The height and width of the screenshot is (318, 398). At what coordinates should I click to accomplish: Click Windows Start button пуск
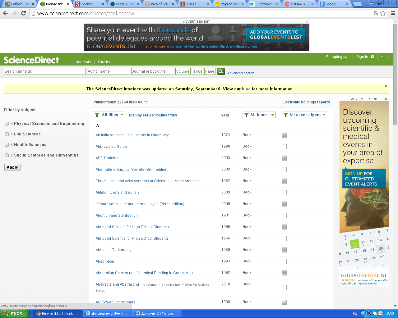point(15,313)
